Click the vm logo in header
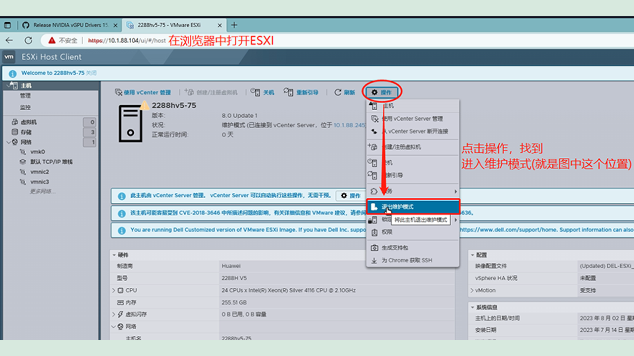 [9, 57]
